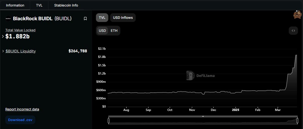
Task: Switch to the Information tab
Action: click(x=15, y=5)
